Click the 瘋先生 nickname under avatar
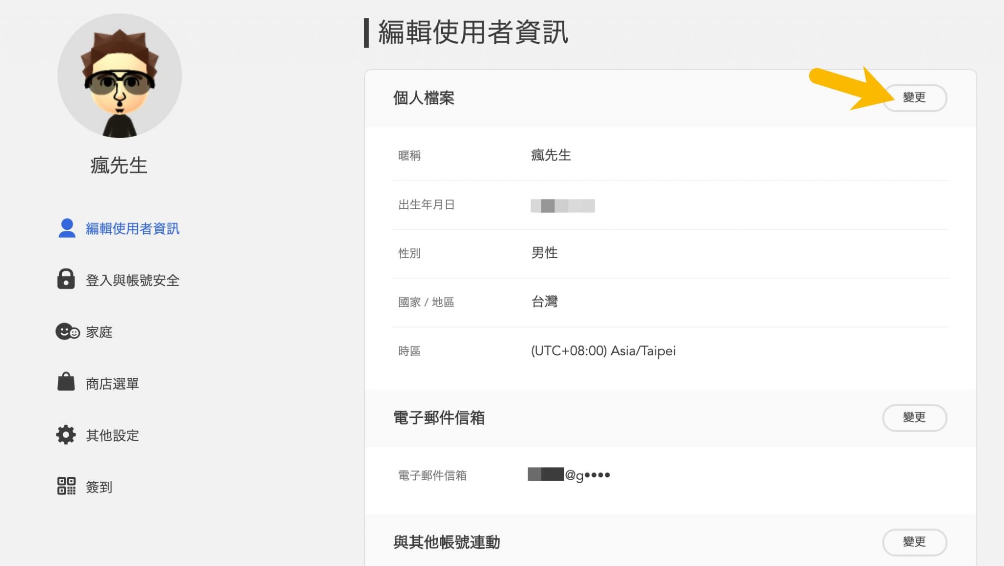 119,166
